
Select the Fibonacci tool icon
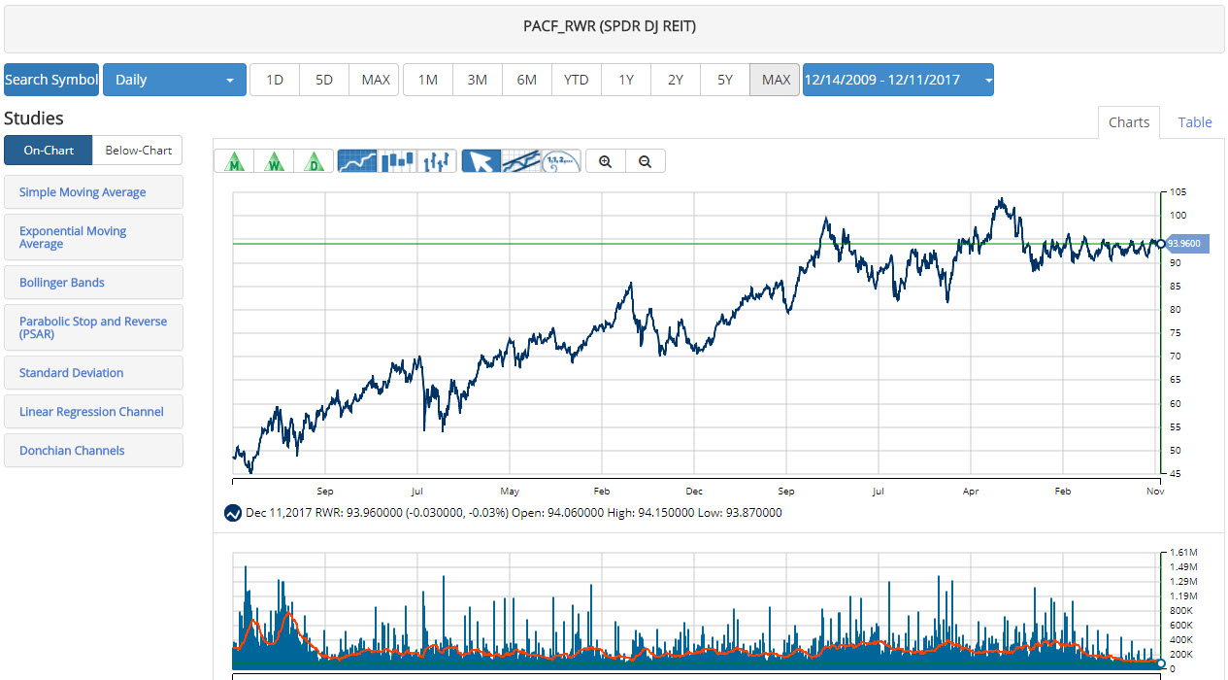[x=561, y=161]
